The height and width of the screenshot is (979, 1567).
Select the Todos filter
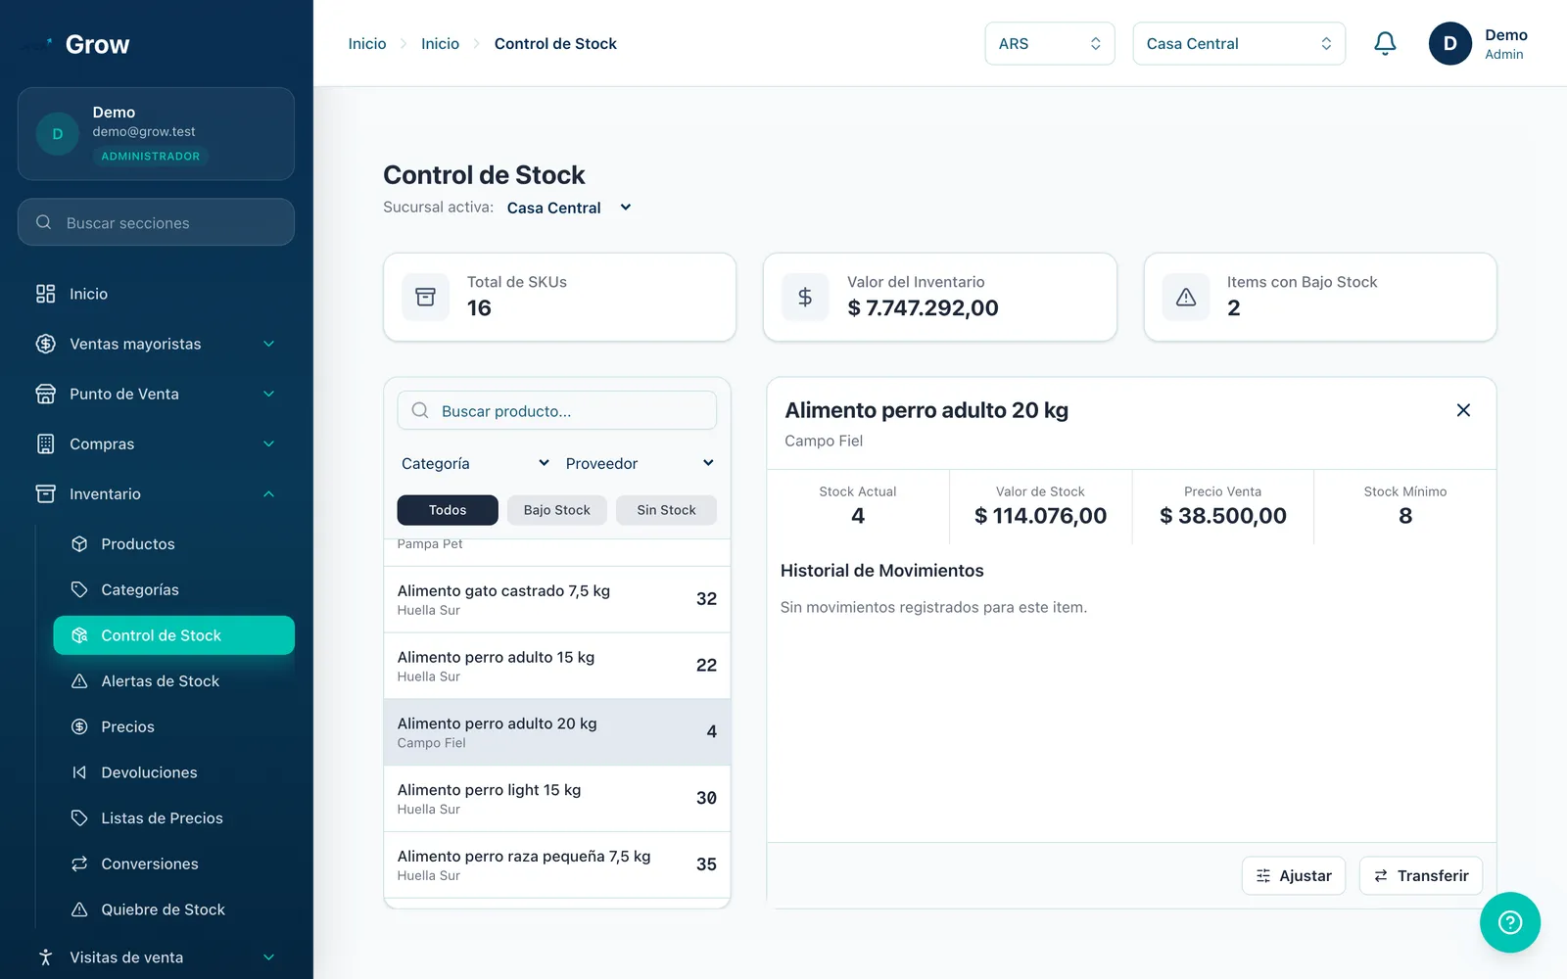(x=448, y=510)
